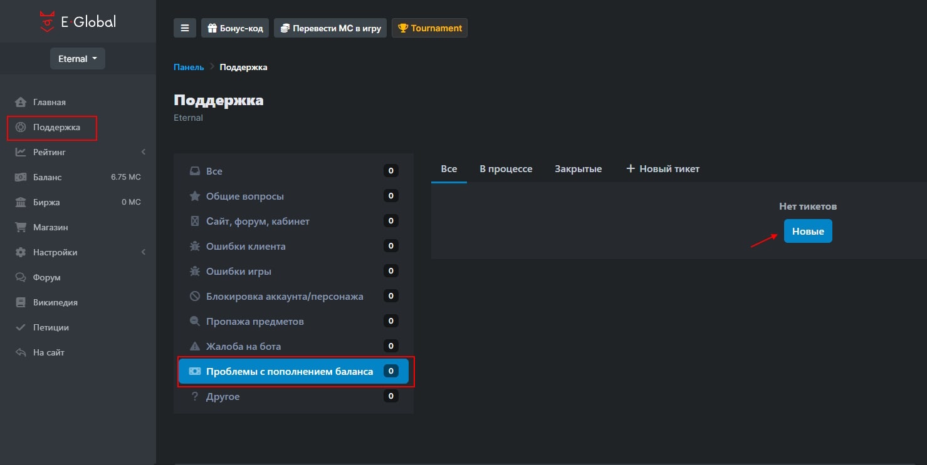This screenshot has height=465, width=927.
Task: Click the Баланс money icon in sidebar
Action: pyautogui.click(x=21, y=178)
